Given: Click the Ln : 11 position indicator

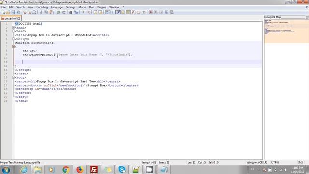Looking at the screenshot, I should 191,162.
